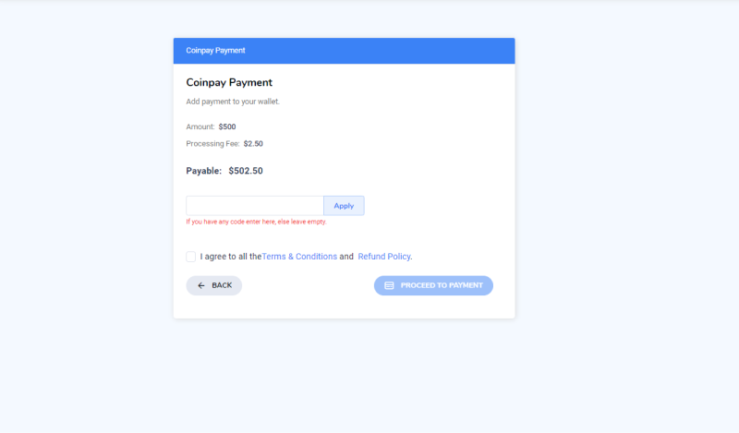This screenshot has width=739, height=433.
Task: Click the Coinpay Payment title in blue header
Action: coord(215,51)
